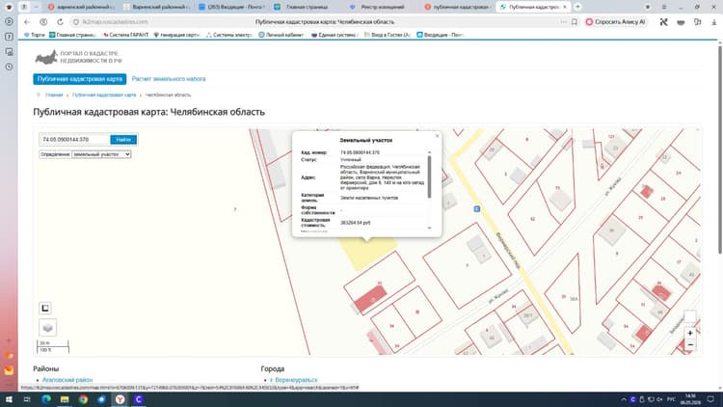The height and width of the screenshot is (407, 723).
Task: Open Windows Start menu
Action: click(9, 399)
